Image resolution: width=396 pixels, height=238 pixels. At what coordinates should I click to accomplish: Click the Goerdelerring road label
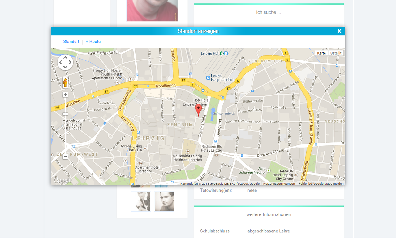[124, 100]
